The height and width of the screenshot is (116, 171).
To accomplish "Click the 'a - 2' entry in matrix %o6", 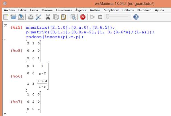I will click(42, 74).
